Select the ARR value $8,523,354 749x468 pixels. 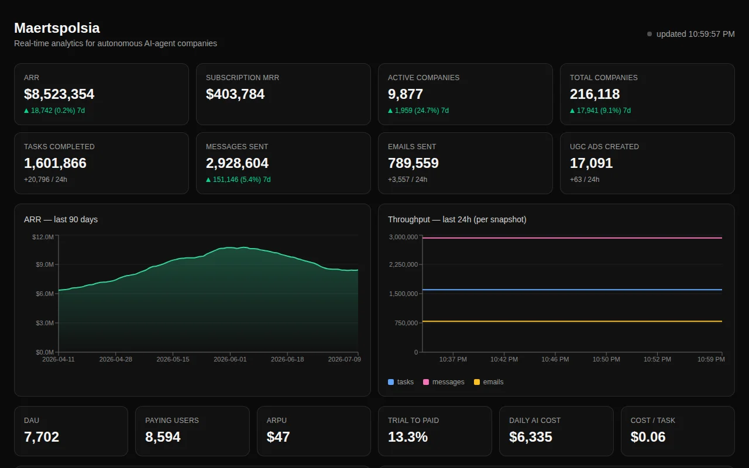pos(59,94)
